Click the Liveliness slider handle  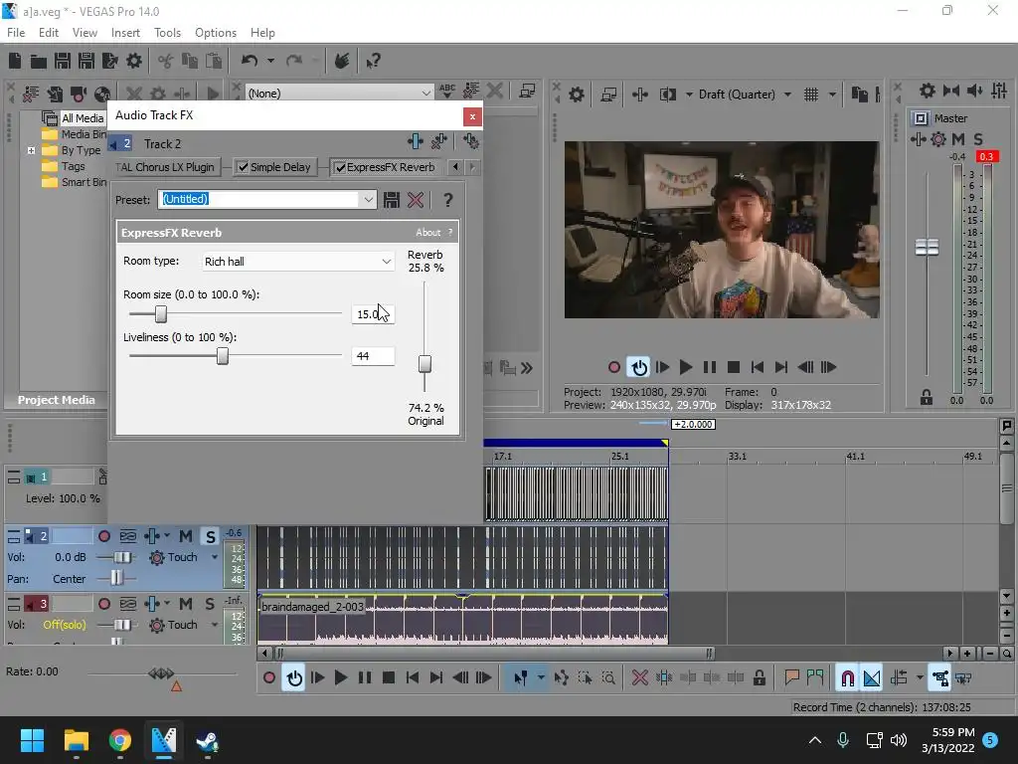click(x=222, y=356)
